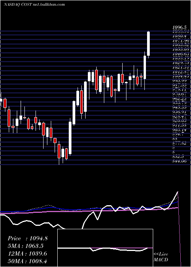The image size is (191, 267).
Task: Click the 844.06 bottom price label
Action: click(x=180, y=161)
